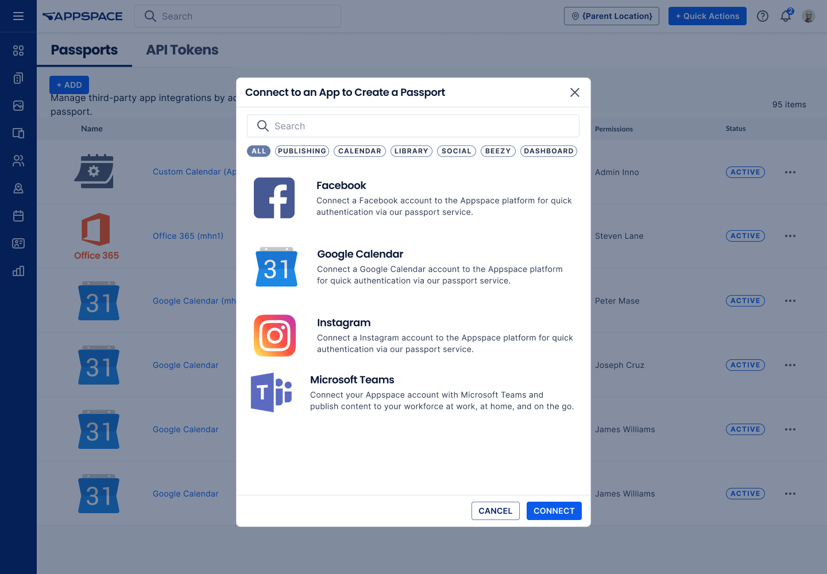Click the Microsoft Teams icon
Screen dimensions: 827x574
270,392
